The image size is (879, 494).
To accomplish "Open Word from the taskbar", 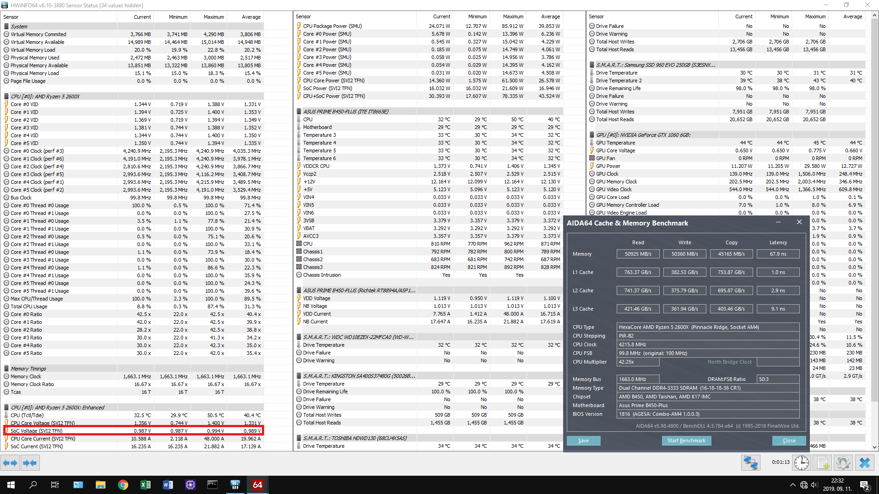I will [168, 485].
